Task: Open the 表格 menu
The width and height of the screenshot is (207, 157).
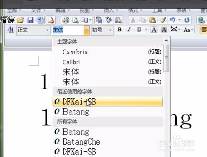Action: click(183, 10)
